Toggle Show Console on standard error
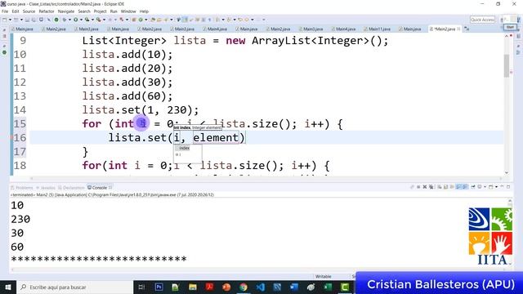Screen dimensions: 523x294 tap(465, 187)
